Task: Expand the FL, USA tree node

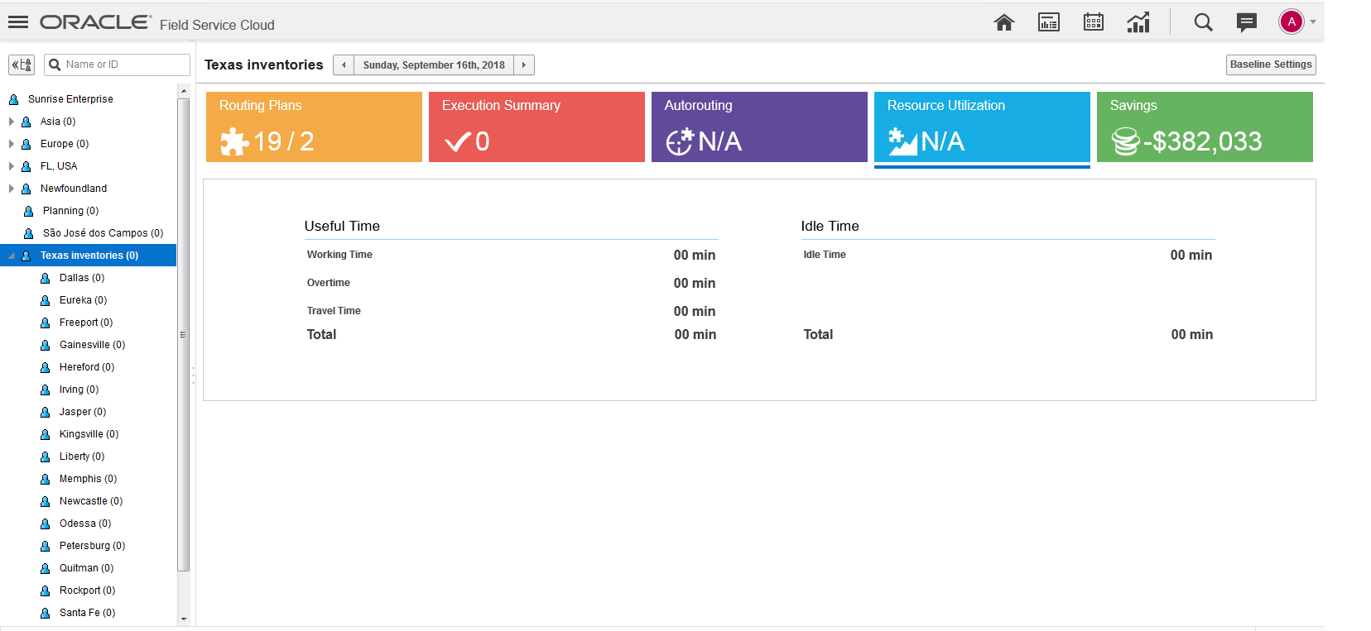Action: coord(12,166)
